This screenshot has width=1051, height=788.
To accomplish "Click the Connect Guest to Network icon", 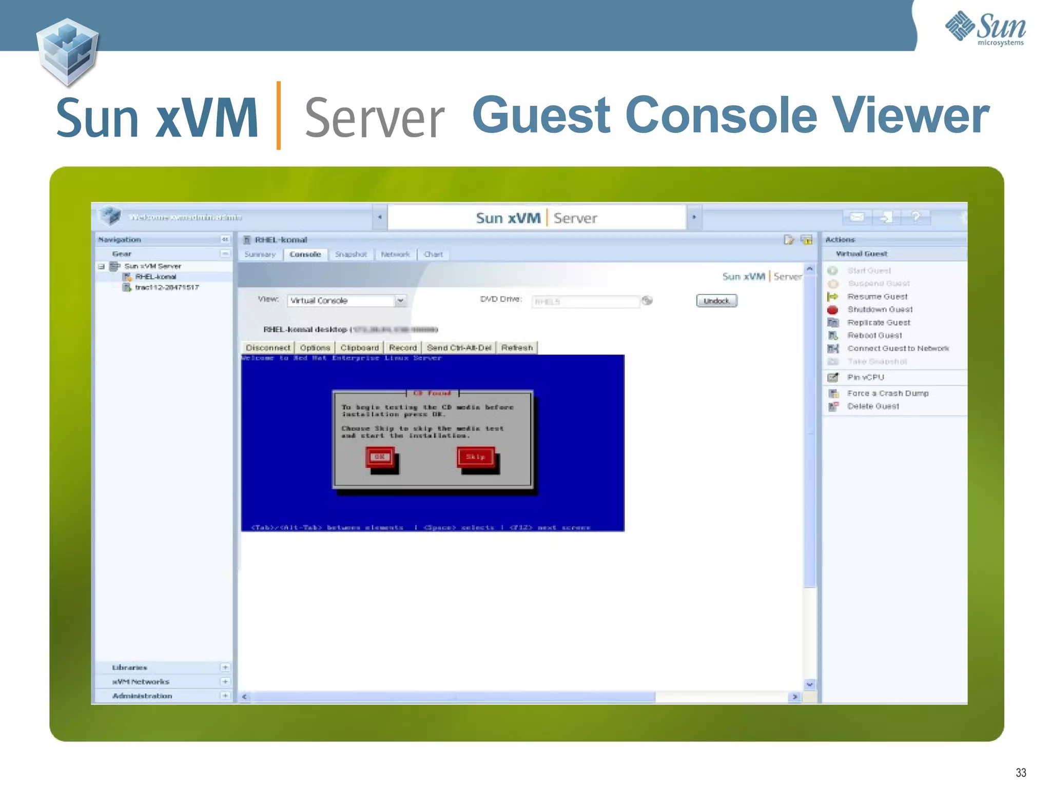I will pyautogui.click(x=833, y=349).
